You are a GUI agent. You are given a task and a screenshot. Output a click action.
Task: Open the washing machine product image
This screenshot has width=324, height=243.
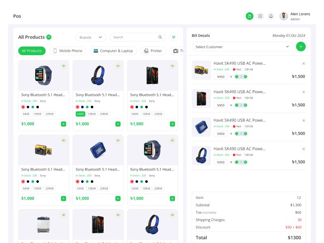tap(44, 225)
